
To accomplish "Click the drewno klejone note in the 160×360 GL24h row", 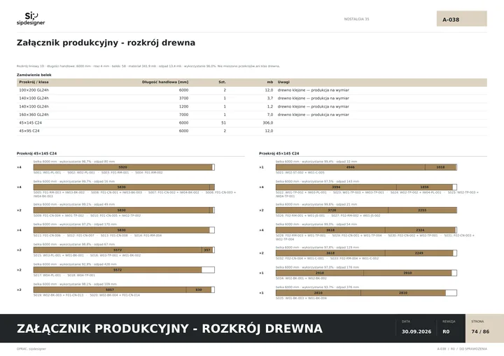I will pos(314,115).
